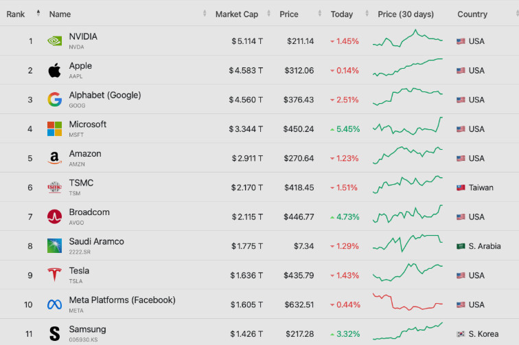Open the Saudi Aramco company link
The width and height of the screenshot is (519, 345).
96,241
